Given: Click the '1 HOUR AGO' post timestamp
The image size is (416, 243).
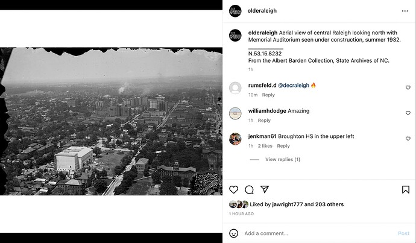Looking at the screenshot, I should tap(241, 213).
